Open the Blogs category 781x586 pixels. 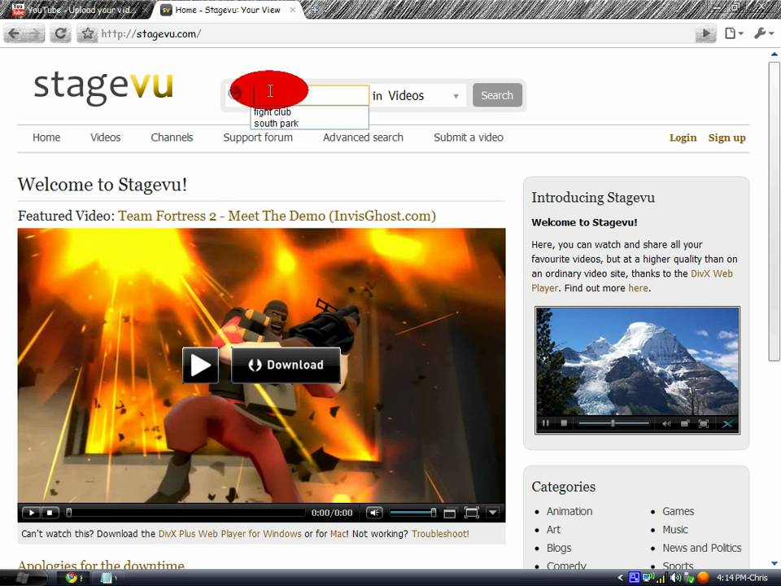(x=559, y=548)
